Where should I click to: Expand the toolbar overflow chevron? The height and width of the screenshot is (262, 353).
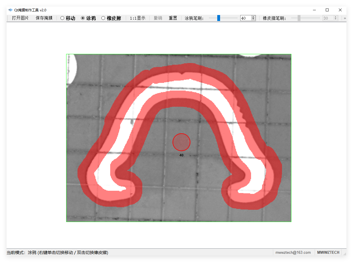point(345,18)
